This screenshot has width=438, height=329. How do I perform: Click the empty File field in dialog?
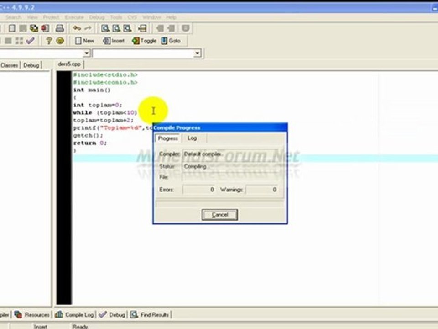point(231,177)
